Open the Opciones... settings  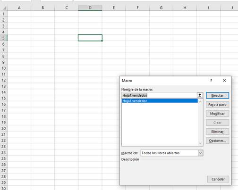[217, 140]
